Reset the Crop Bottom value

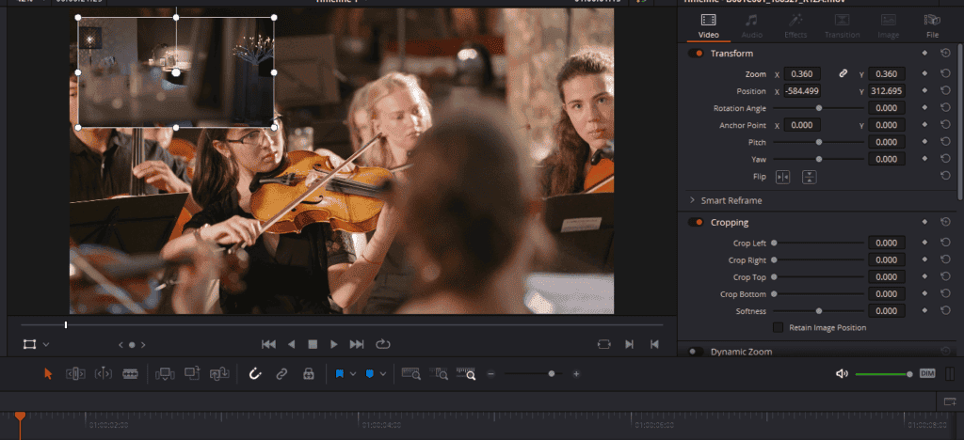pos(945,294)
